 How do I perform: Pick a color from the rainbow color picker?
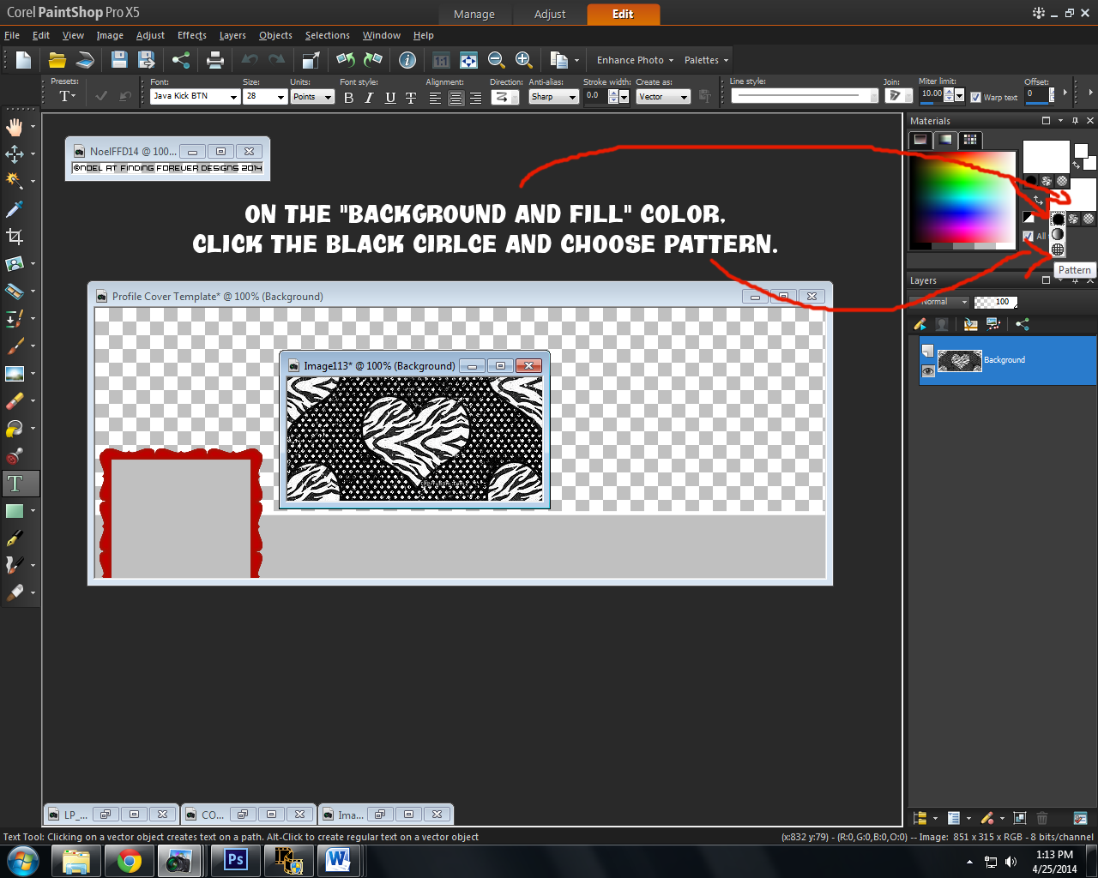(x=961, y=197)
